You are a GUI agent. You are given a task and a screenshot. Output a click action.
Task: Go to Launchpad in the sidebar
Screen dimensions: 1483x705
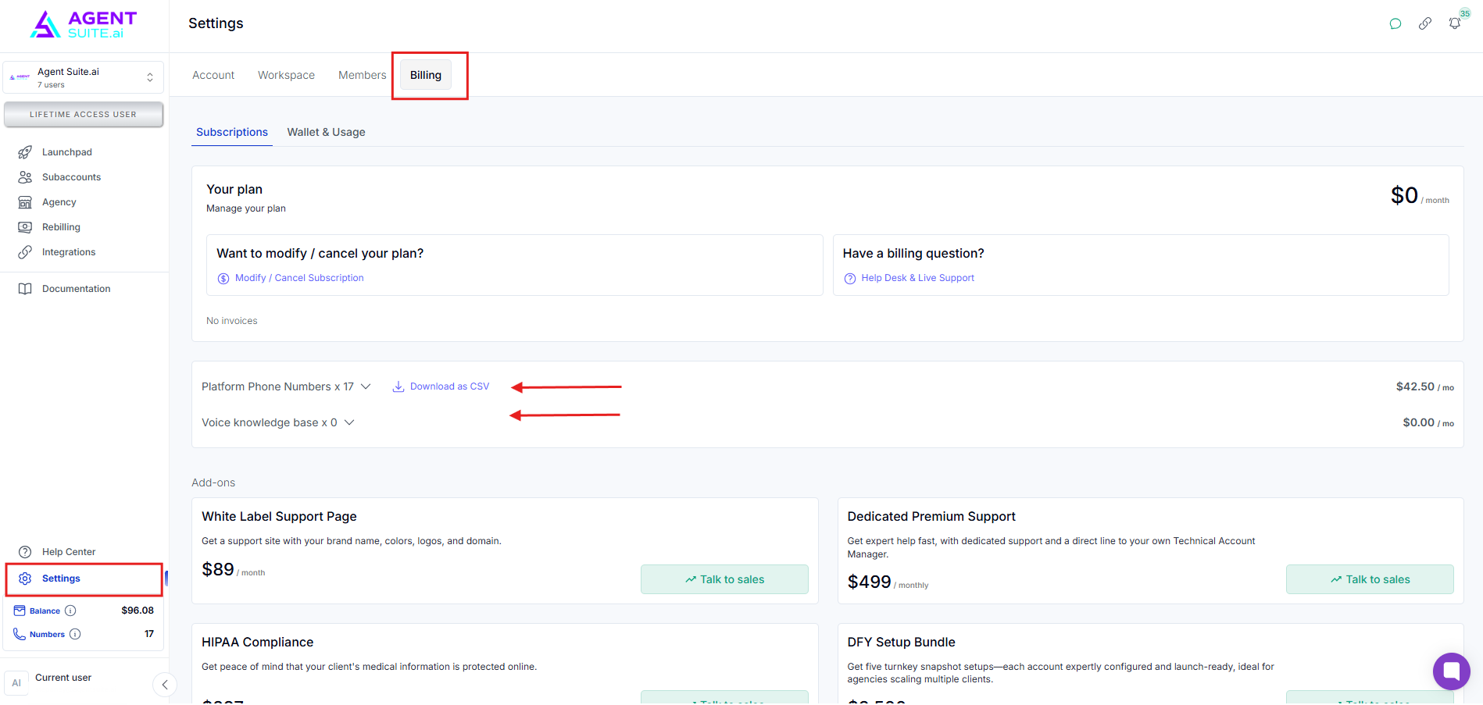tap(67, 152)
